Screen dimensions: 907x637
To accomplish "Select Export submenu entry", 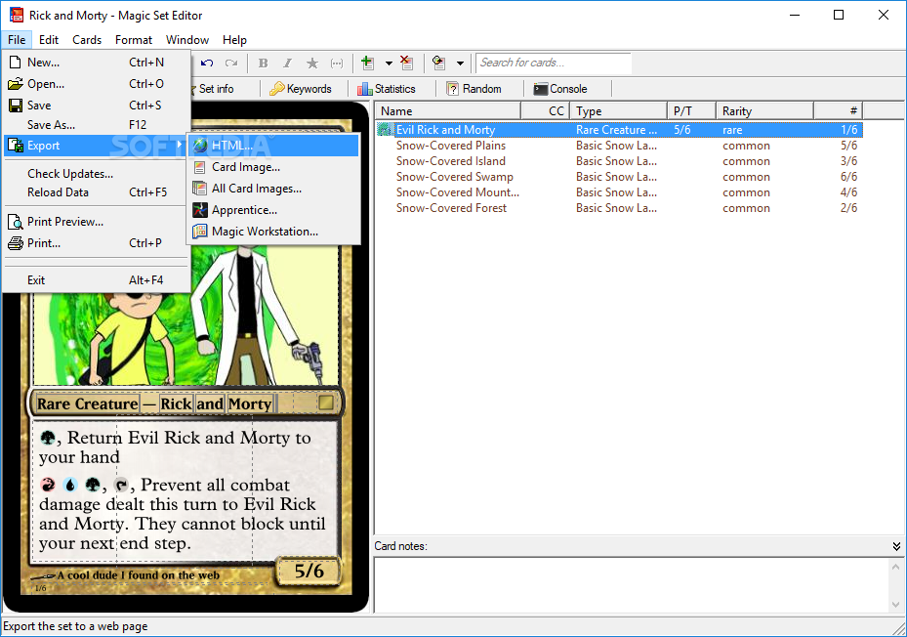I will pyautogui.click(x=97, y=146).
